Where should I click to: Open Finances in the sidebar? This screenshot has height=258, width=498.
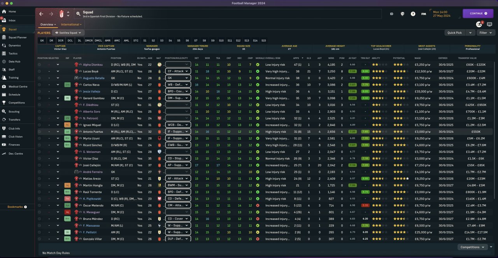click(14, 145)
